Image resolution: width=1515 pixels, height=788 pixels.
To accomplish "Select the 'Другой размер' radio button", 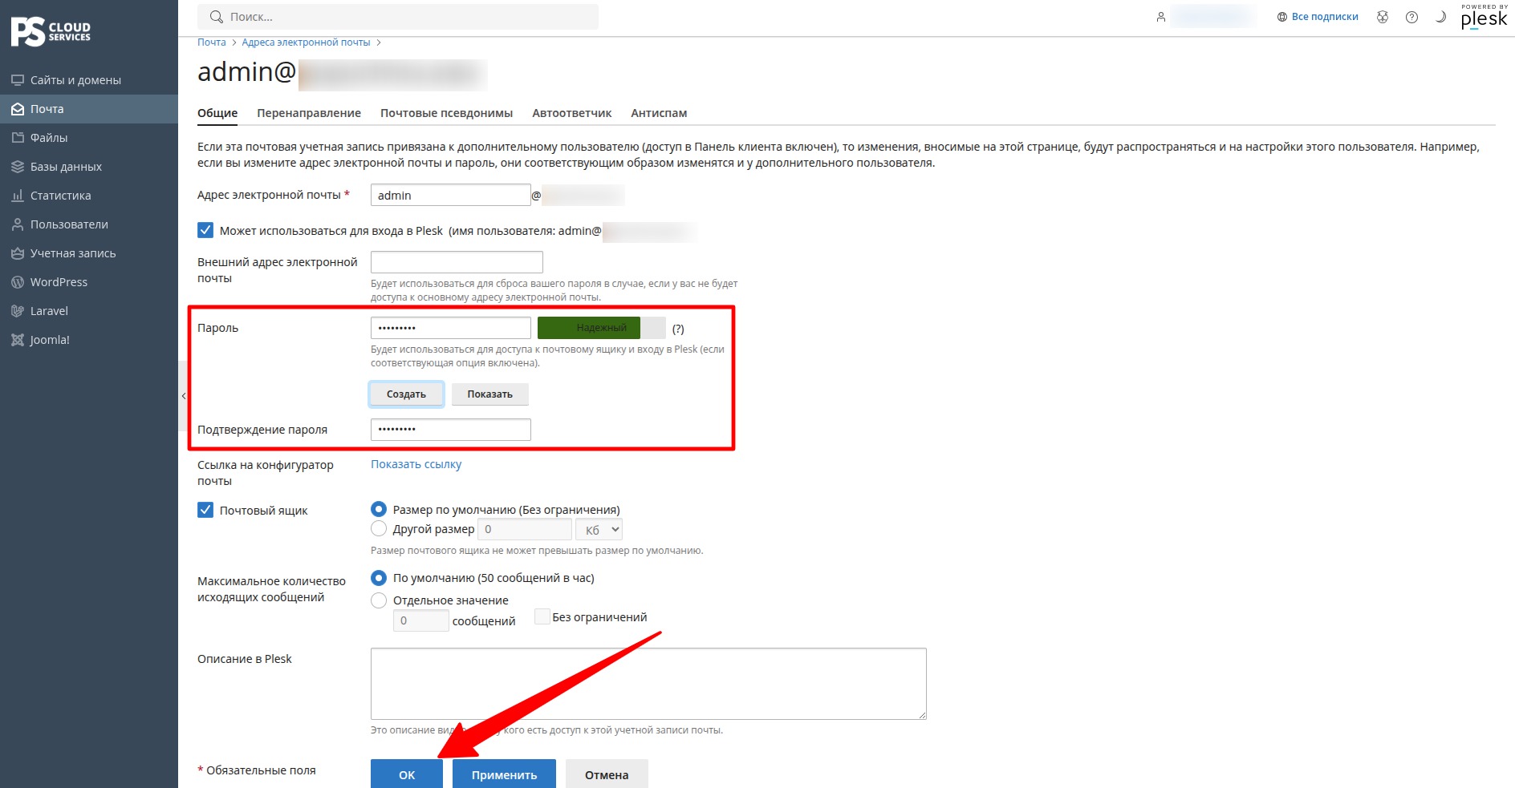I will (379, 528).
